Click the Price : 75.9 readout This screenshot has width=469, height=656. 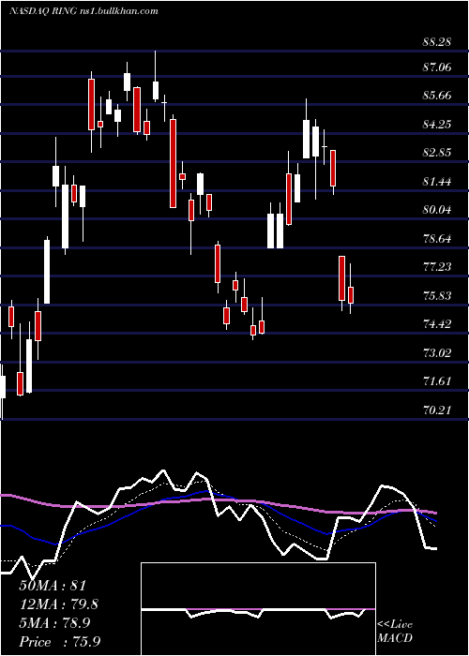(60, 642)
